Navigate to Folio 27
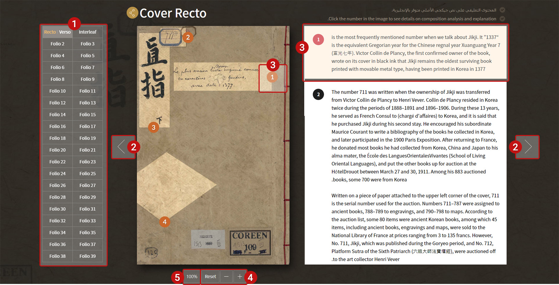Screen dimensions: 559x285 click(88, 185)
